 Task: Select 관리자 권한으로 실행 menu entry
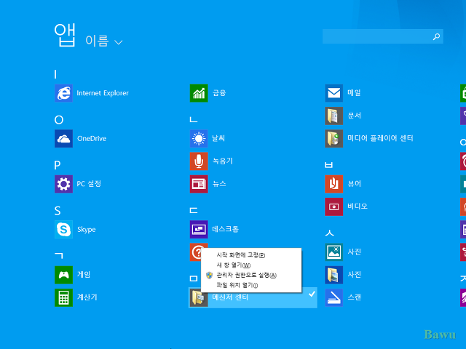point(251,275)
